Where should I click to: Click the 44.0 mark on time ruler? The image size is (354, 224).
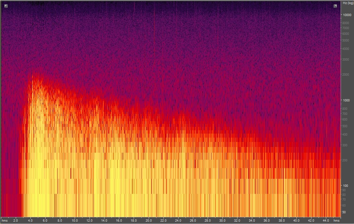pos(326,221)
